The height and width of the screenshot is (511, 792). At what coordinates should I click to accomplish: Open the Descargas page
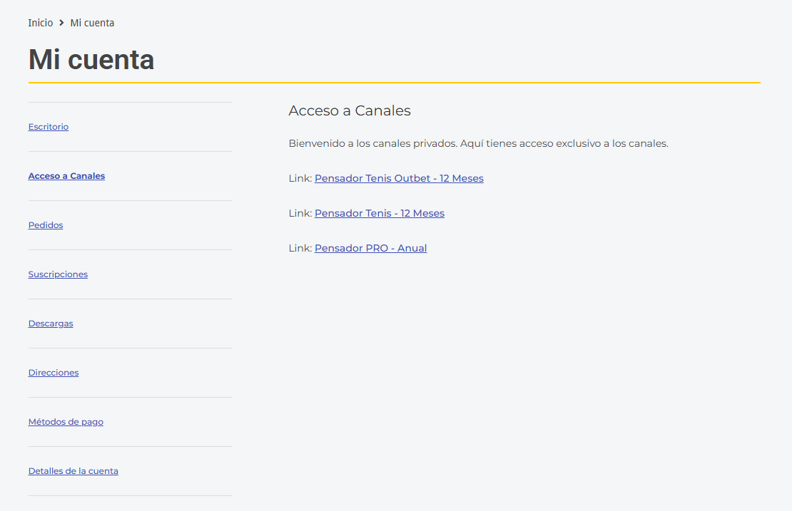(51, 324)
